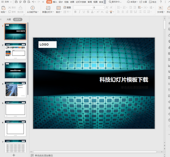Center align text in the ribbon

(123, 12)
